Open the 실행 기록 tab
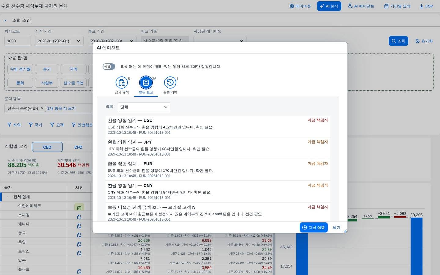 click(170, 85)
